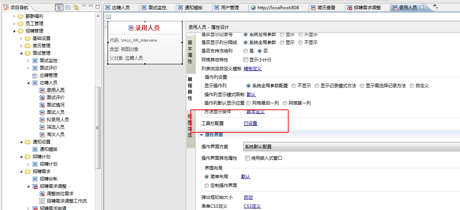This screenshot has width=460, height=210.
Task: Click the 招聘需求调整工作流 workflow icon
Action: coord(42,201)
